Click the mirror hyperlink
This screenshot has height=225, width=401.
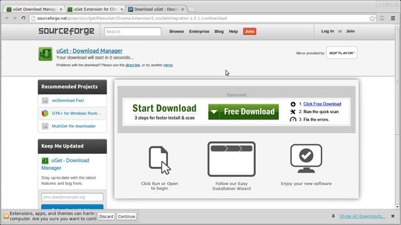[x=168, y=65]
